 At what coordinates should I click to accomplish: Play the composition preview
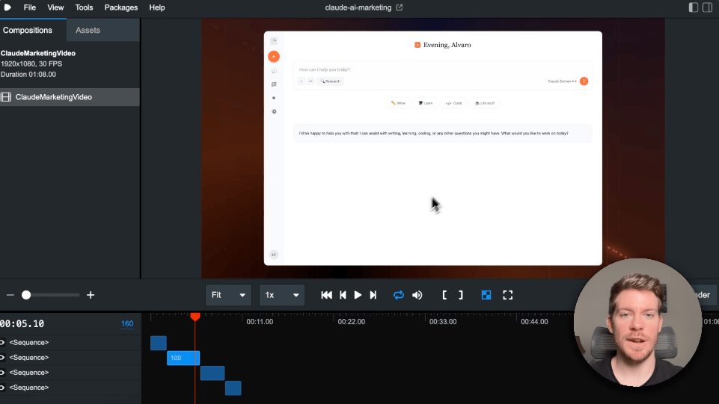coord(358,295)
